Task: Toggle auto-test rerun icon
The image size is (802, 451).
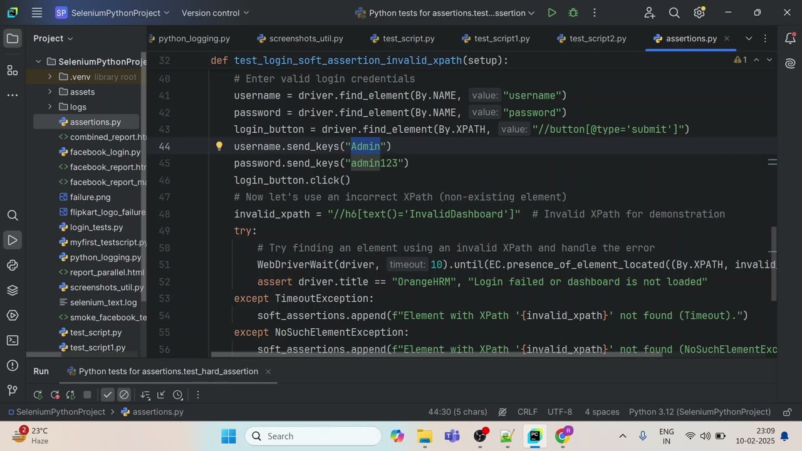Action: tap(71, 395)
